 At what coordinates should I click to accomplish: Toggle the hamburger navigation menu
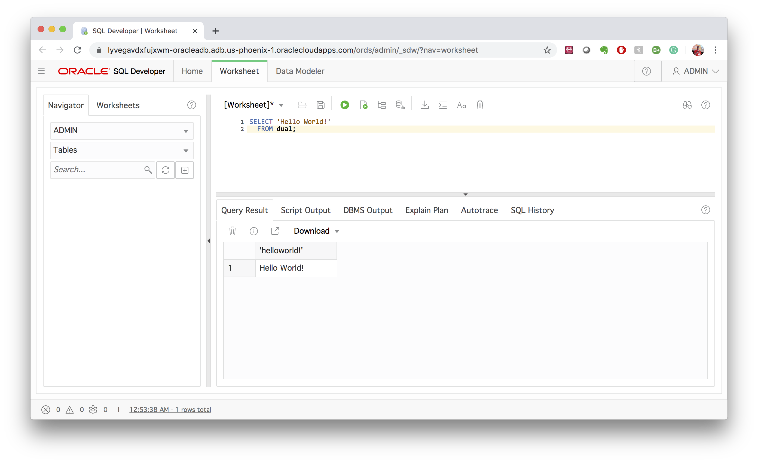[41, 71]
